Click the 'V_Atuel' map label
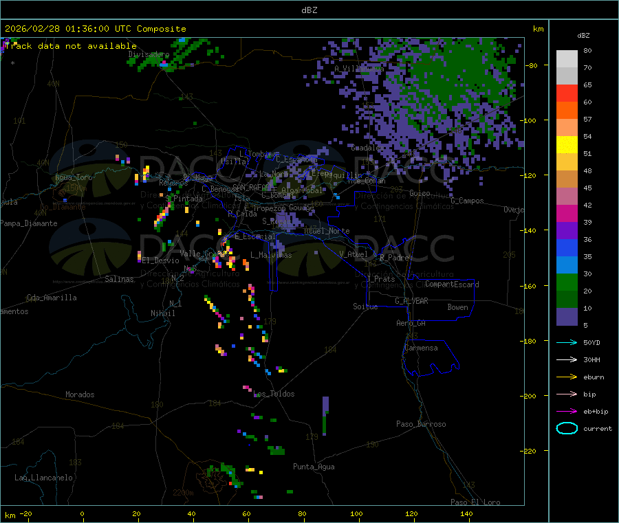The height and width of the screenshot is (523, 619). tap(354, 254)
